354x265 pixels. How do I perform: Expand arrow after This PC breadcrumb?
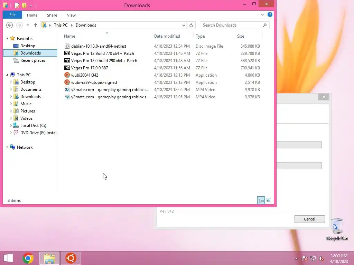tap(72, 25)
